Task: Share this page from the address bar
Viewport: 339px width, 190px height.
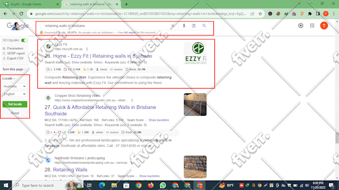Action: coord(252,13)
